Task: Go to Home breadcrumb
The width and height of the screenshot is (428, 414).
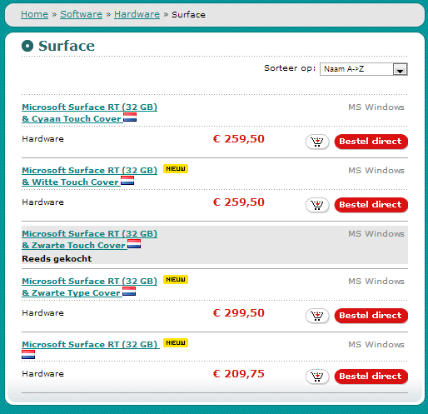Action: click(34, 14)
